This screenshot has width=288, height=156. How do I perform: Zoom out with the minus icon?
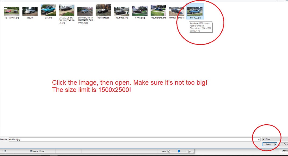tap(169, 151)
